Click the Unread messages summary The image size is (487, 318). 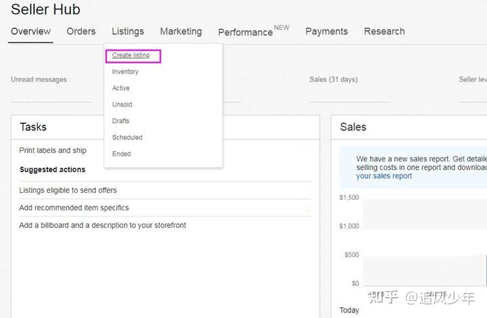tap(39, 79)
